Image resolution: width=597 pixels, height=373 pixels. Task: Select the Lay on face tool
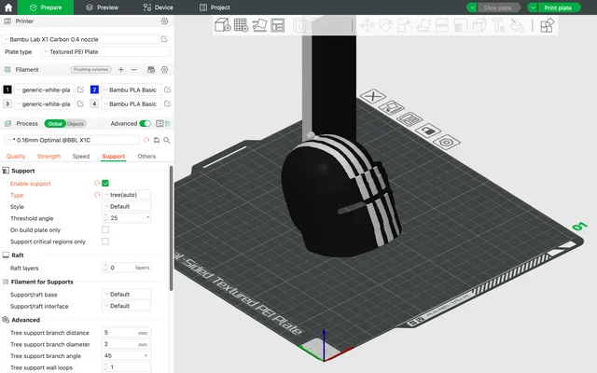pos(423,25)
